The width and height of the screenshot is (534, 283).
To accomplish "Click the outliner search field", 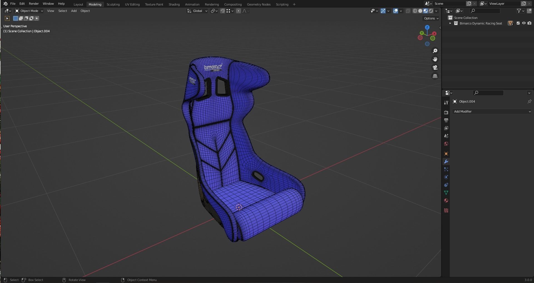I will point(485,11).
